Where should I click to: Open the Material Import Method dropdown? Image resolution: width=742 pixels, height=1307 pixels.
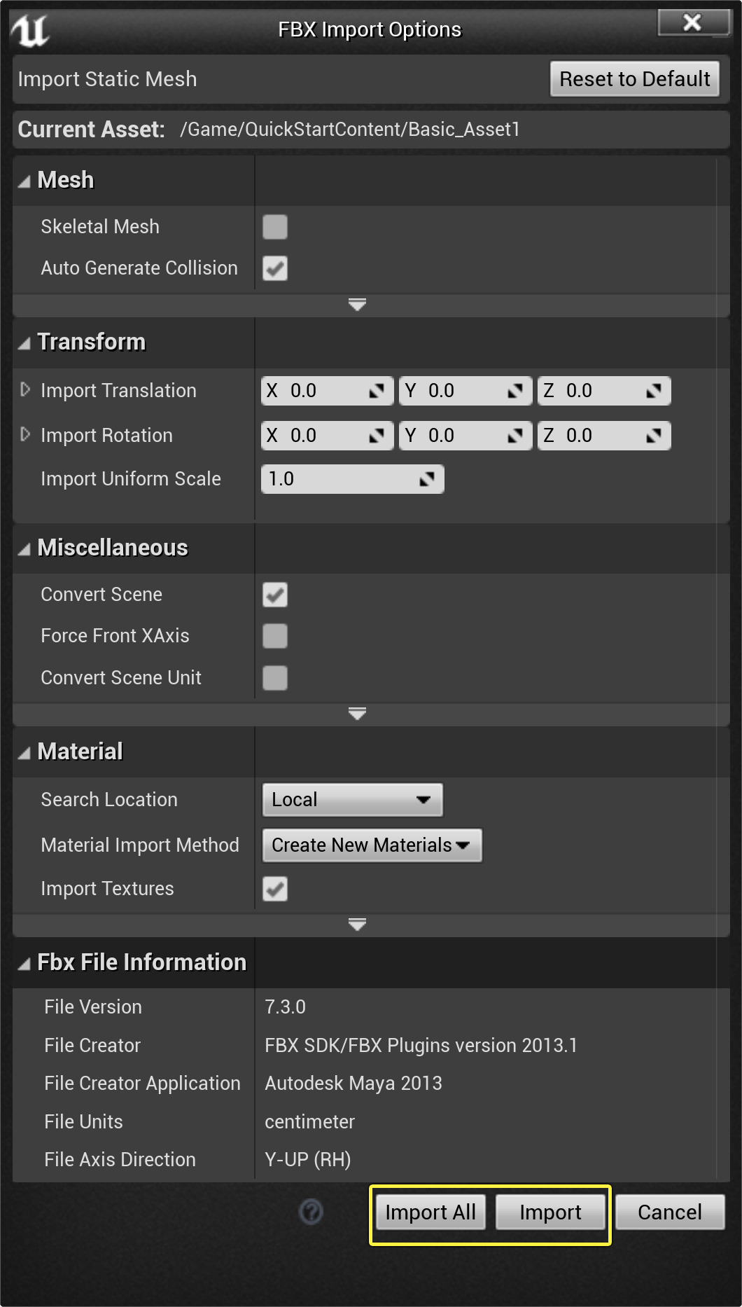click(x=371, y=845)
